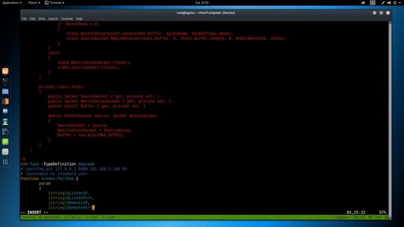Maximize the terminal window
The width and height of the screenshot is (404, 227).
point(381,13)
